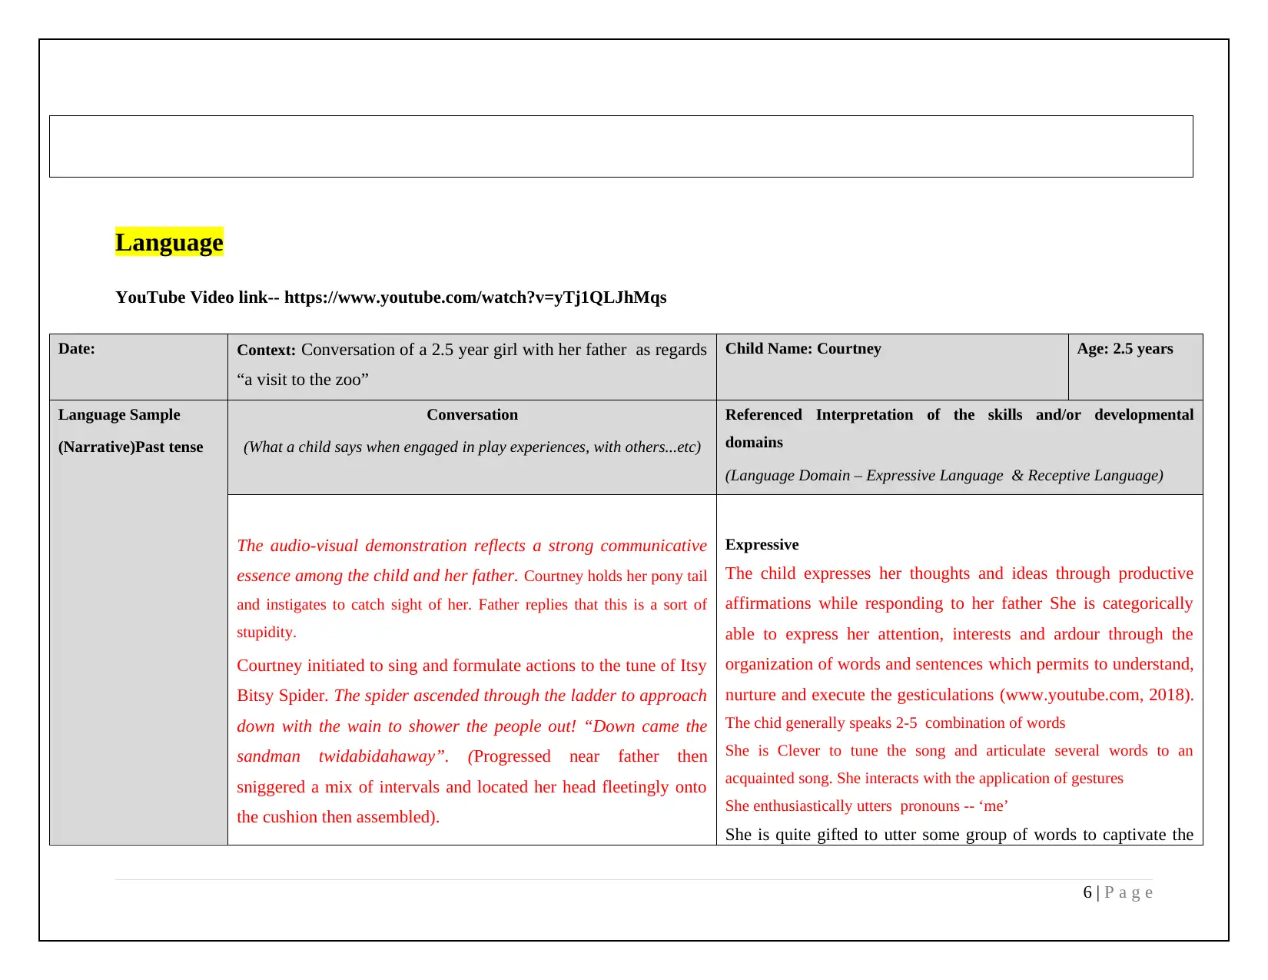Click the Referenced Interpretation heading
The image size is (1268, 980).
click(959, 428)
